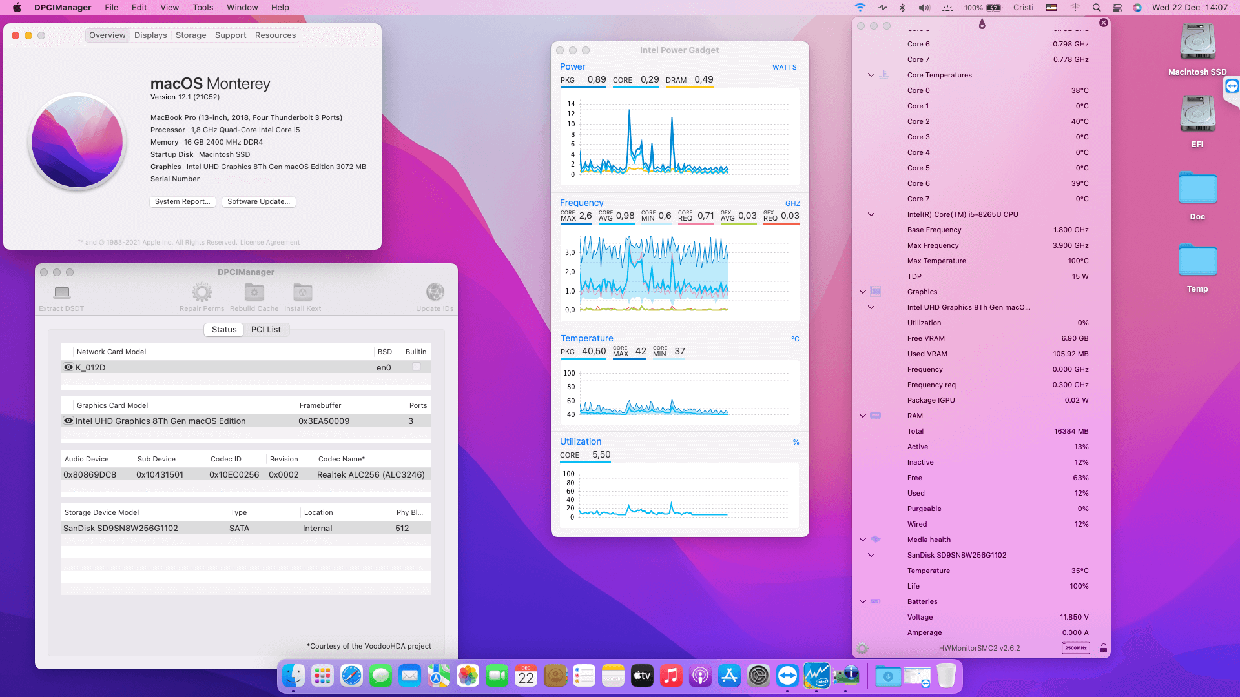1240x697 pixels.
Task: Switch to Support tab in About This Mac
Action: 231,35
